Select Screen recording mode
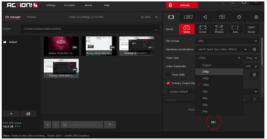Viewport: 267px width, 139px height. click(x=203, y=29)
